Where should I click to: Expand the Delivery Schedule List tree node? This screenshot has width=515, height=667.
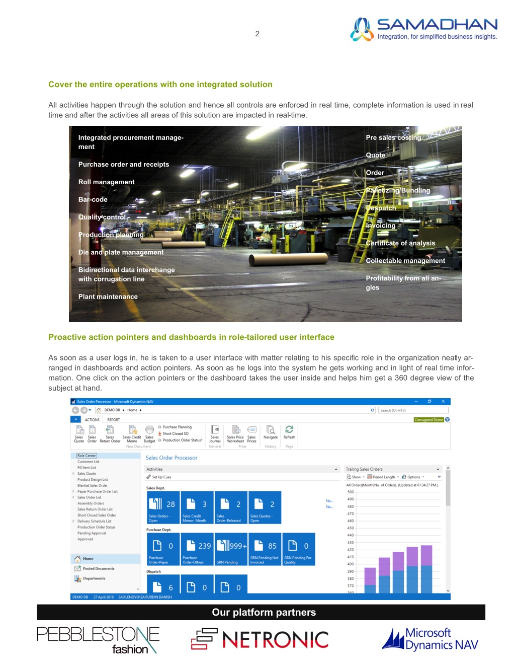(x=73, y=522)
